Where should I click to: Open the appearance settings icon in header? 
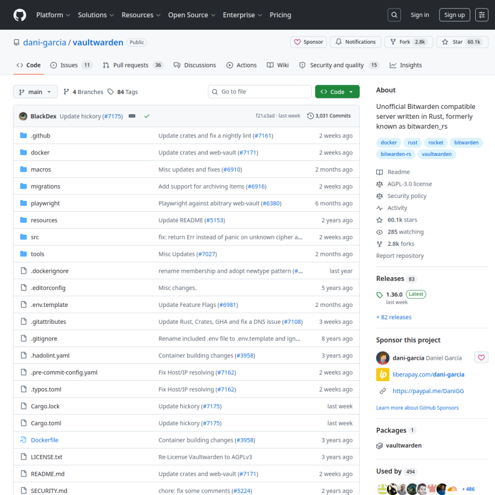pyautogui.click(x=482, y=15)
